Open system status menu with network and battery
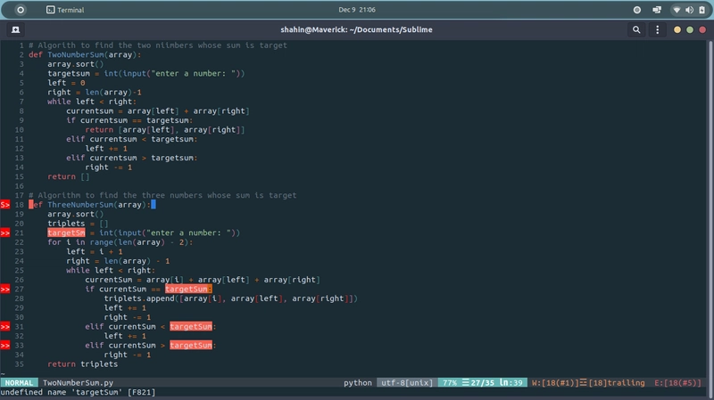The image size is (714, 400). [x=687, y=10]
